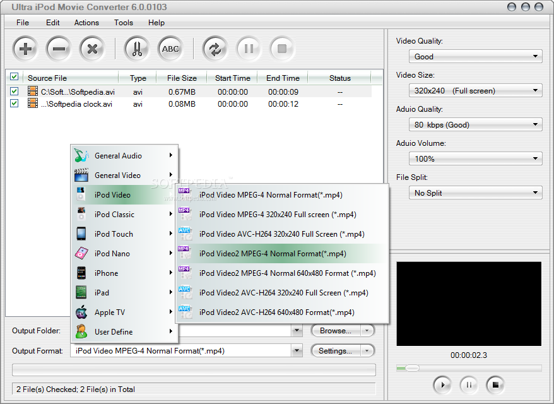Sort by the Source File column header
The image size is (554, 404).
click(71, 78)
